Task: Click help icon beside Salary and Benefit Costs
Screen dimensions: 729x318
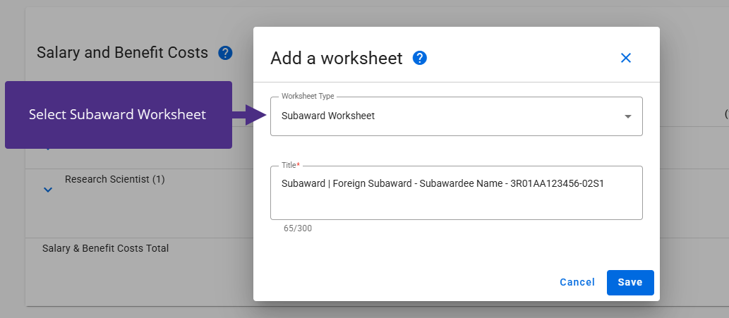Action: pyautogui.click(x=225, y=53)
